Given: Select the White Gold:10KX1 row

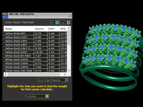Looking at the screenshot, I should click(x=35, y=59).
